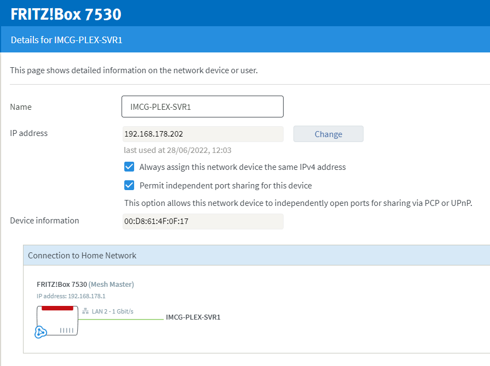
Task: Click the FRITZ!Box router device icon
Action: (x=57, y=321)
